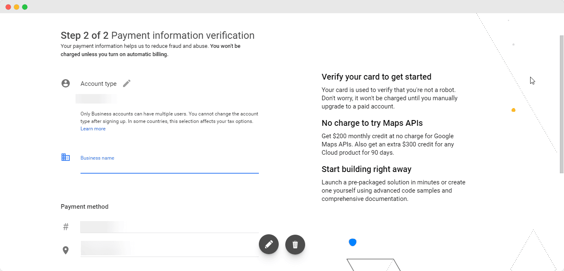
Task: Click the business building icon
Action: pos(66,157)
